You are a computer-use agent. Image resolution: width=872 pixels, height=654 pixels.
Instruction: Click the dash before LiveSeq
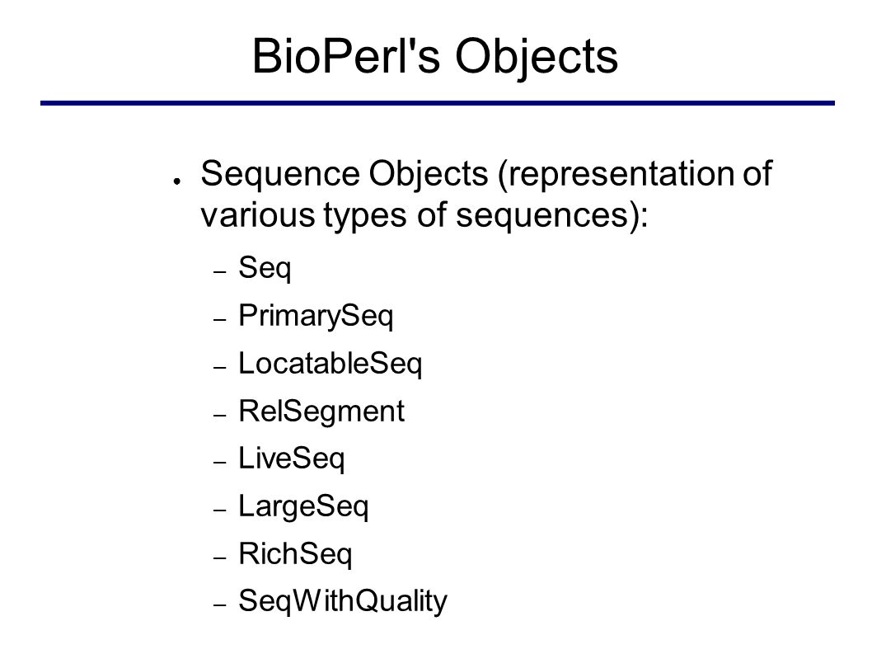coord(220,463)
